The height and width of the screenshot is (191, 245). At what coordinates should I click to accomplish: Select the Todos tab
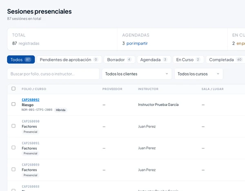pos(21,59)
